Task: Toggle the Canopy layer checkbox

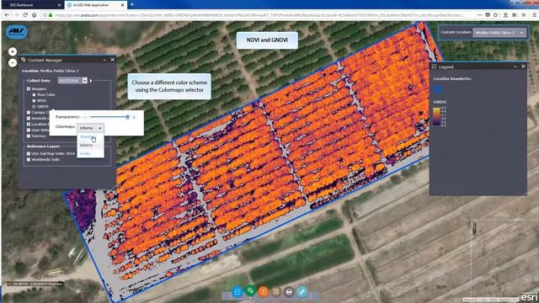Action: 29,112
